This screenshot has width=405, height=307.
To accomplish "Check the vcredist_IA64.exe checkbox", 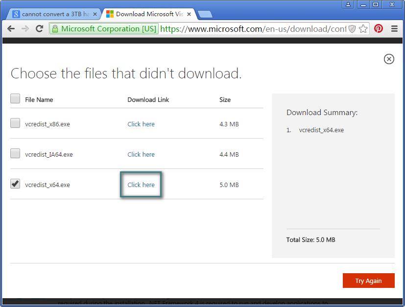I will [15, 153].
